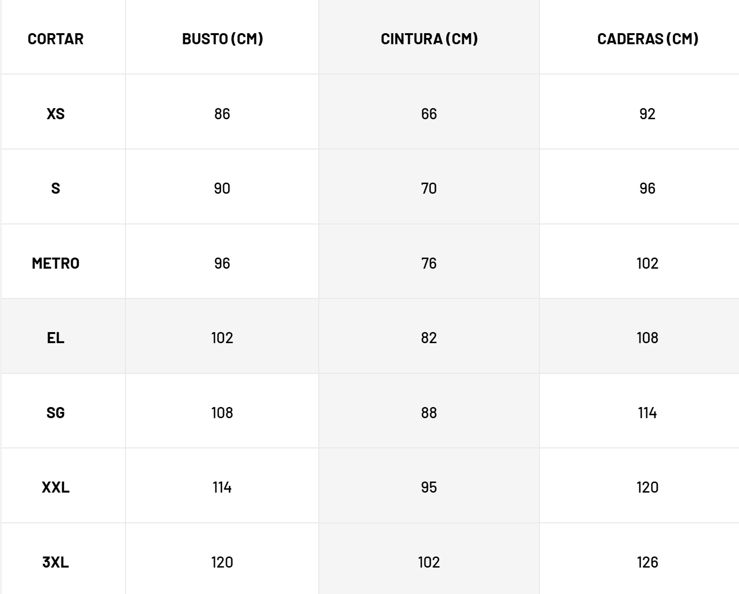Select the EL size row label
Screen dimensions: 739x594
coord(55,338)
